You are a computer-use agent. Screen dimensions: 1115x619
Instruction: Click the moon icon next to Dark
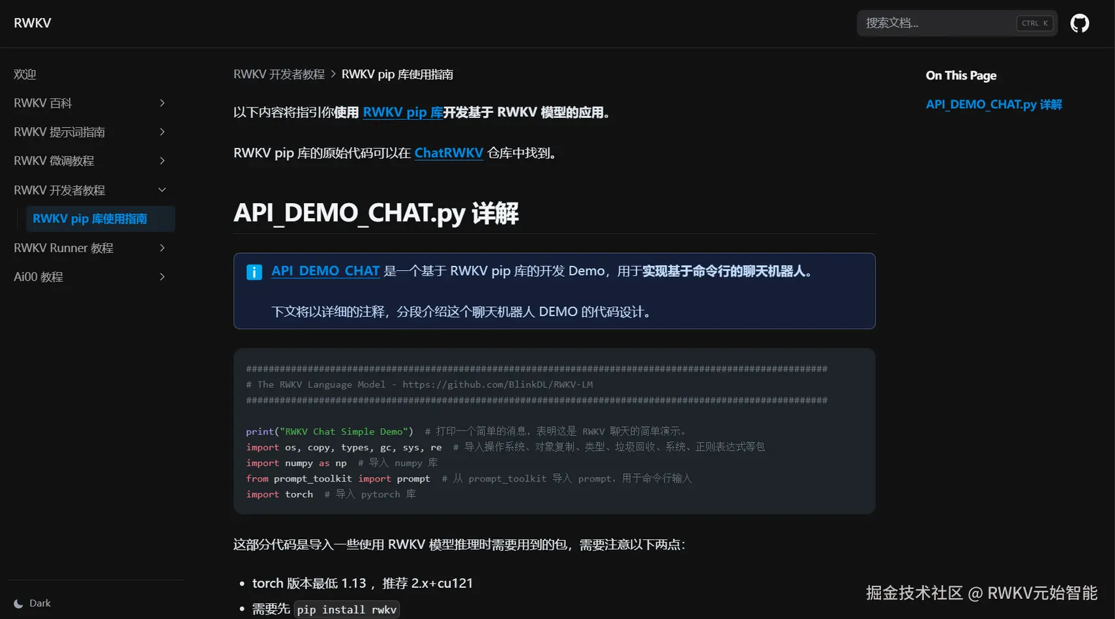(18, 603)
